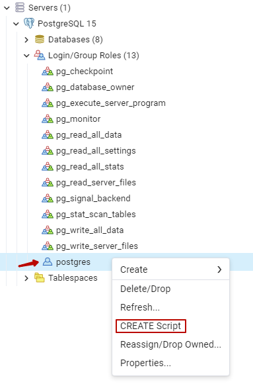Click the postgres user role icon
253x392 pixels.
click(x=48, y=262)
